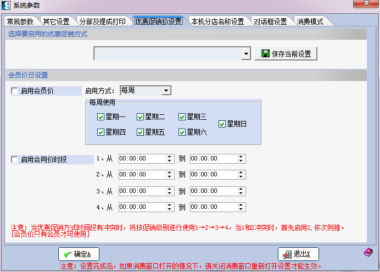Click the 确定 confirm button
Viewport: 380px width, 272px height.
pos(79,254)
